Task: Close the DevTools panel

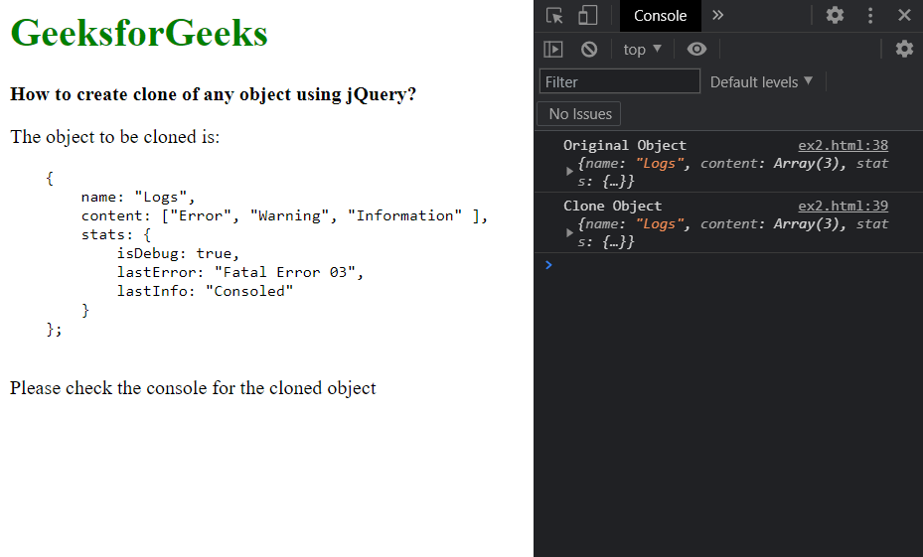Action: pos(904,15)
